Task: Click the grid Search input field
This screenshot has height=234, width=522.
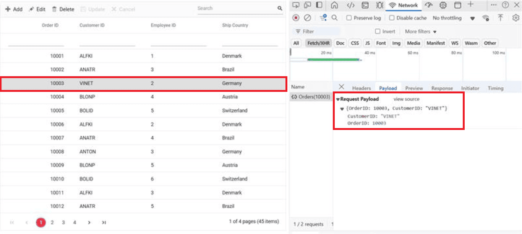Action: pos(237,8)
